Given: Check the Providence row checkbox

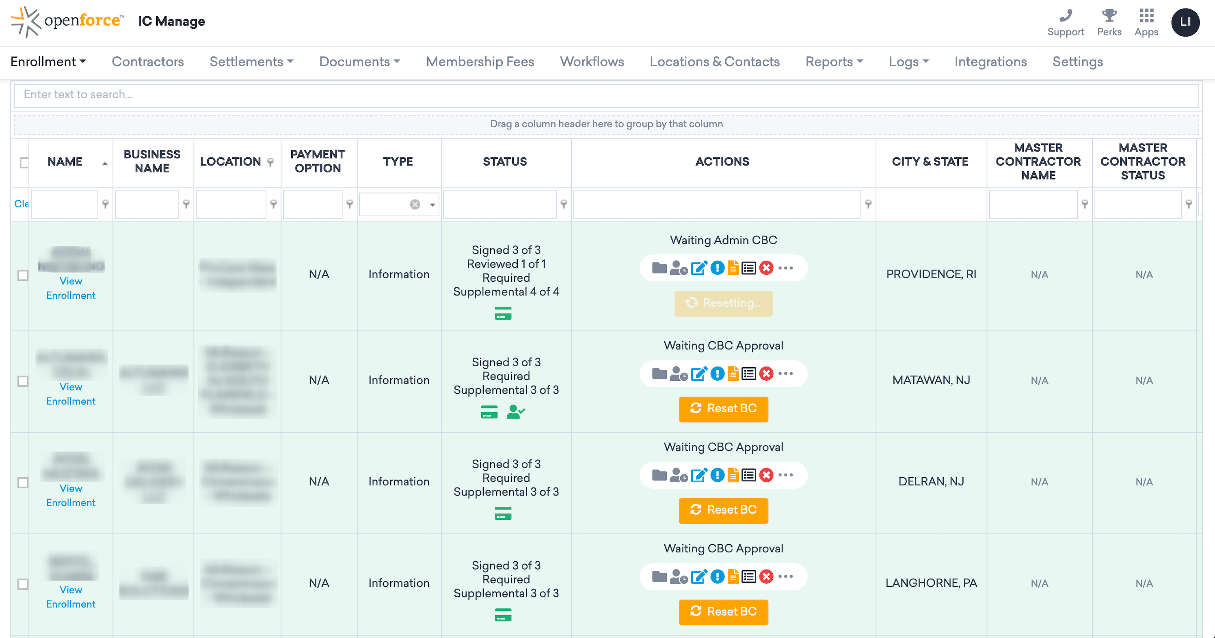Looking at the screenshot, I should (23, 275).
